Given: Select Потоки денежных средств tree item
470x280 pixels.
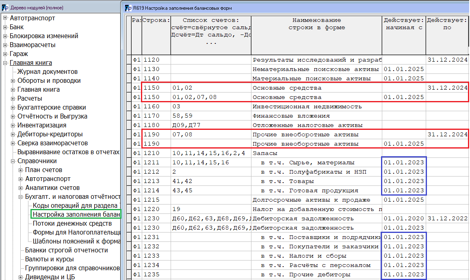Looking at the screenshot, I should pos(72,224).
